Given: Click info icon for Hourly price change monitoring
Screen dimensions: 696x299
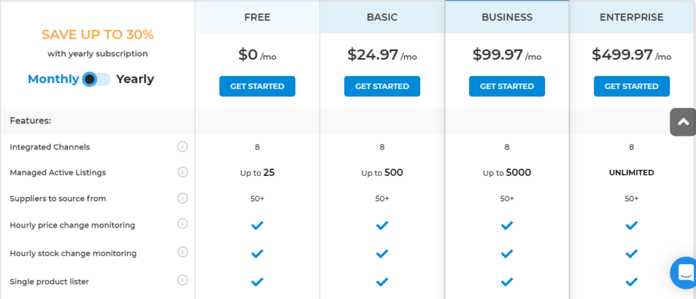Looking at the screenshot, I should click(x=182, y=224).
